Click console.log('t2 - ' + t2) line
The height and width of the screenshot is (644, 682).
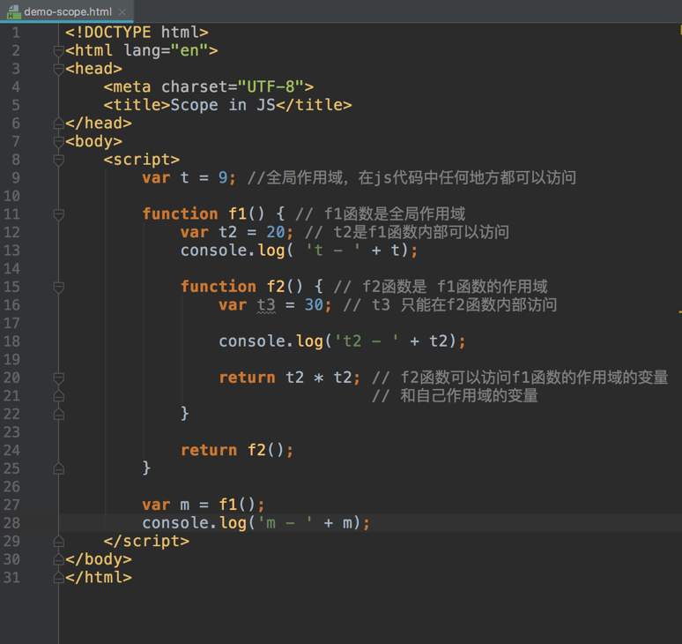point(342,341)
